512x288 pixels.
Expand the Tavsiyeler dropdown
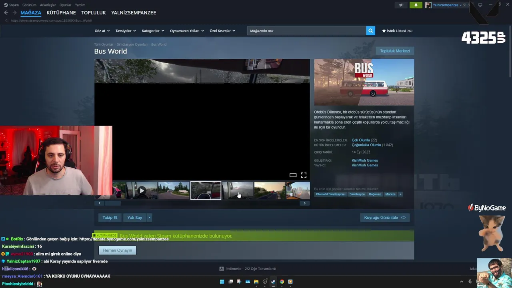point(126,31)
